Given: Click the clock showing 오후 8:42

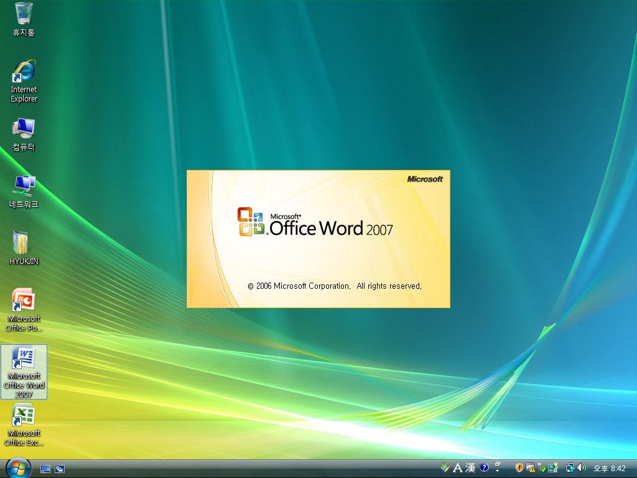Looking at the screenshot, I should 610,468.
